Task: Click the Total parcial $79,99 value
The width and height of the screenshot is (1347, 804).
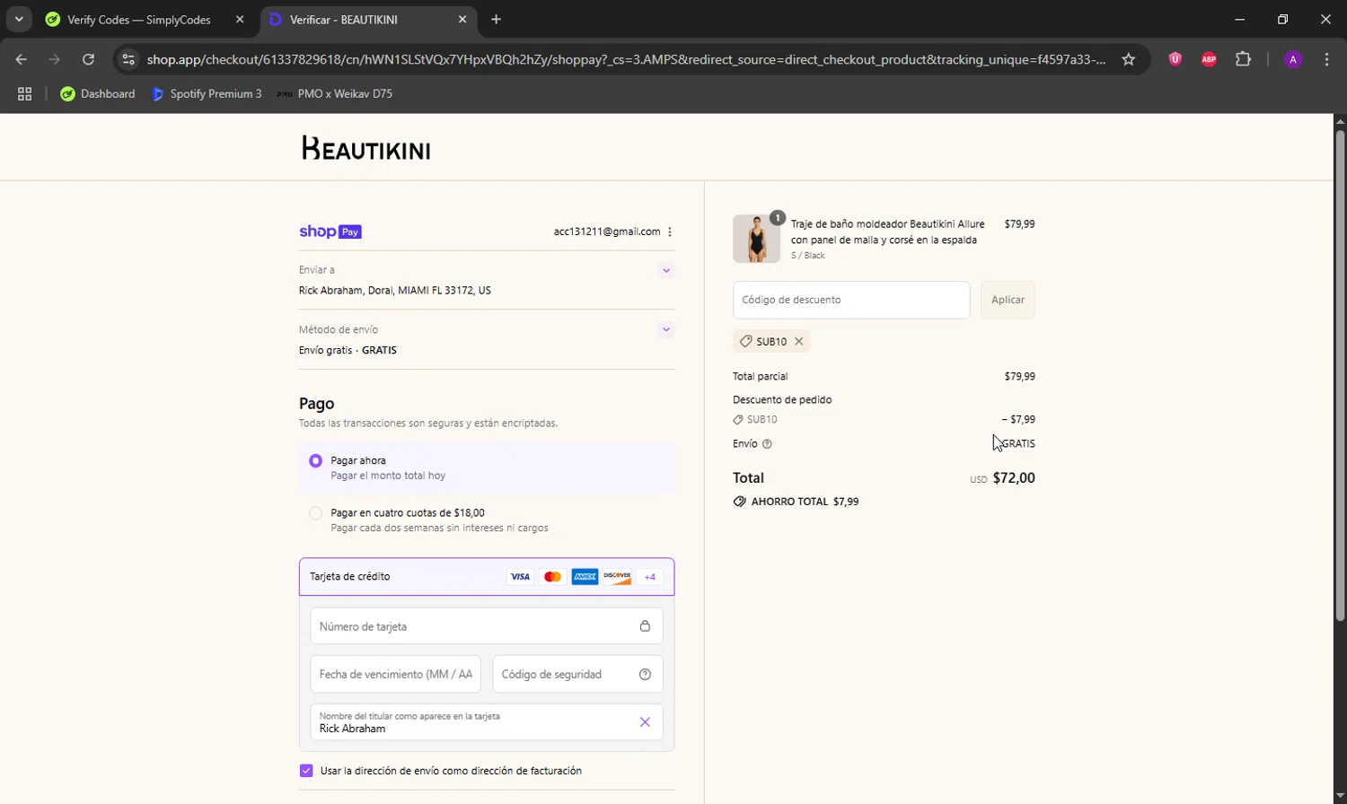Action: [1019, 377]
